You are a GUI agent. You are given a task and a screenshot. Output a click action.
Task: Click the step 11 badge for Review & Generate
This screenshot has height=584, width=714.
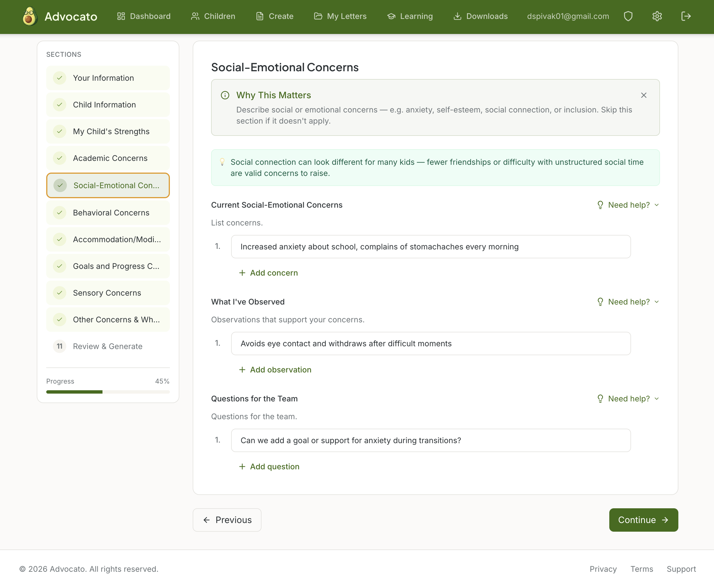point(60,347)
